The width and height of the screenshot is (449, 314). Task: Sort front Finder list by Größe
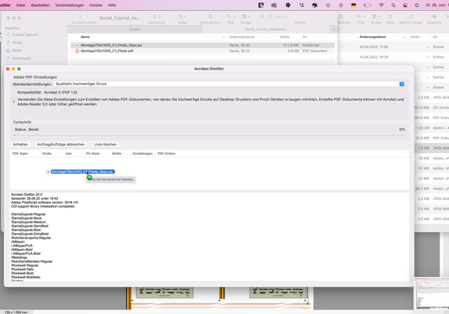(284, 37)
